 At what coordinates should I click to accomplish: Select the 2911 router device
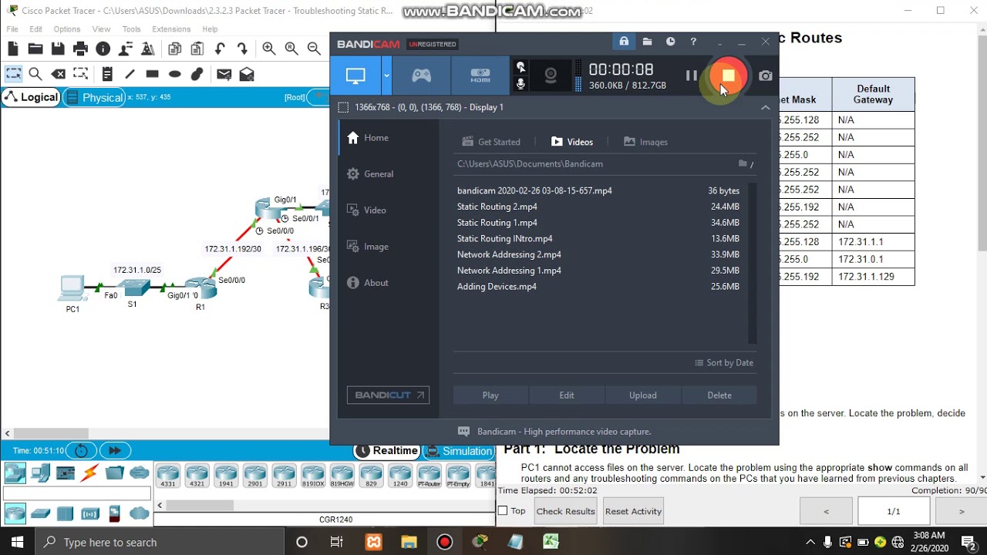(284, 476)
